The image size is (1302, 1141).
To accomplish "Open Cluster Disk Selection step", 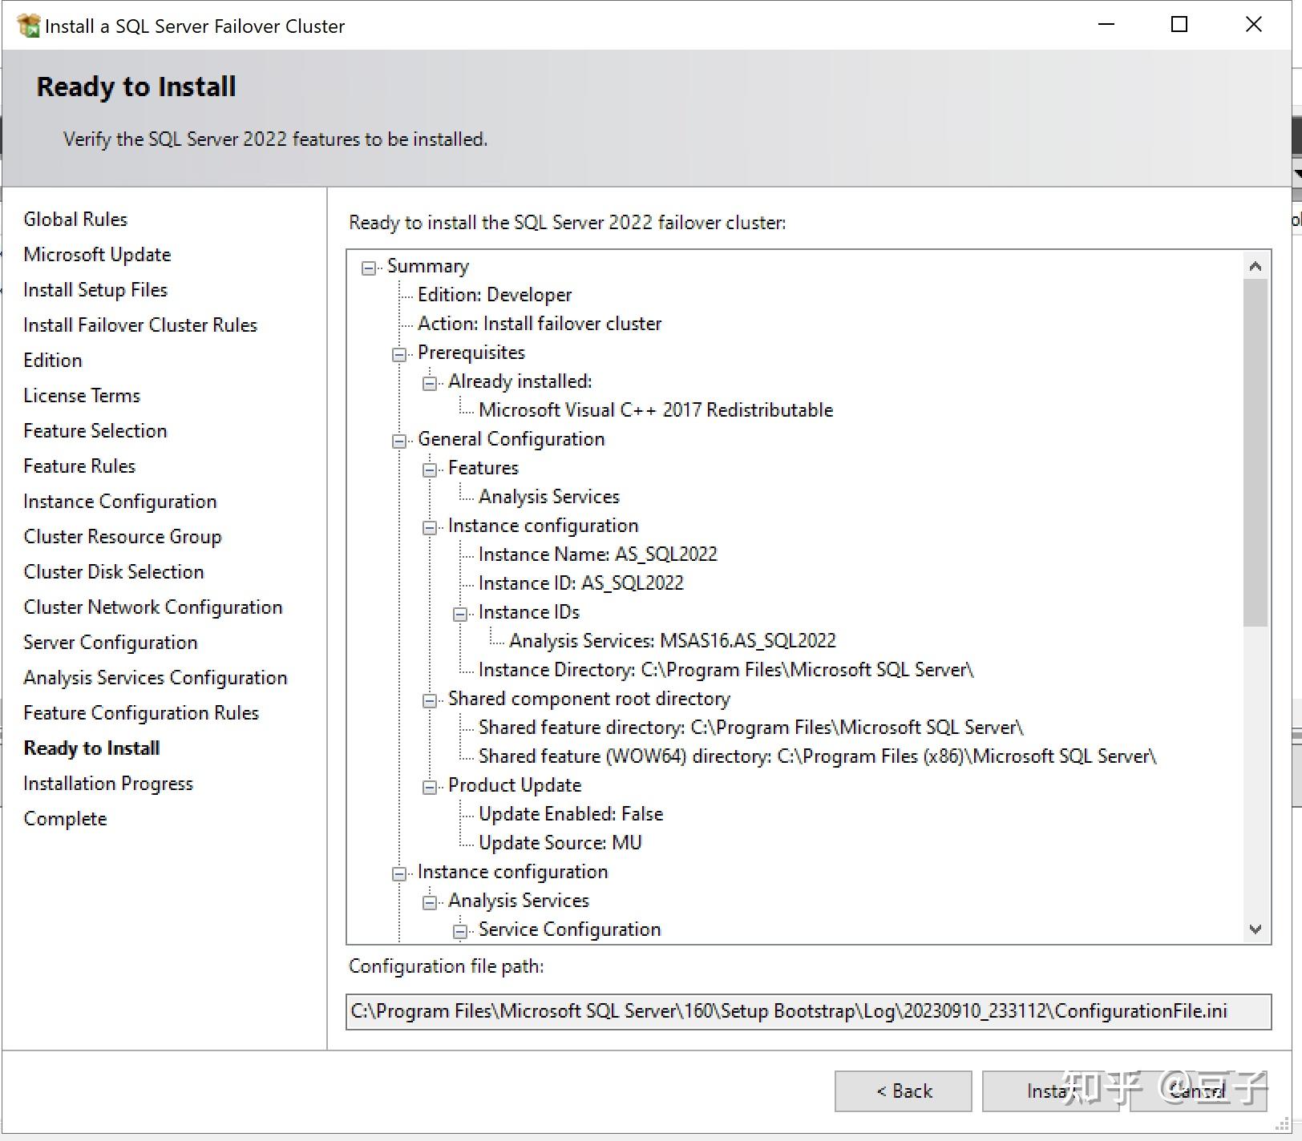I will click(x=114, y=572).
